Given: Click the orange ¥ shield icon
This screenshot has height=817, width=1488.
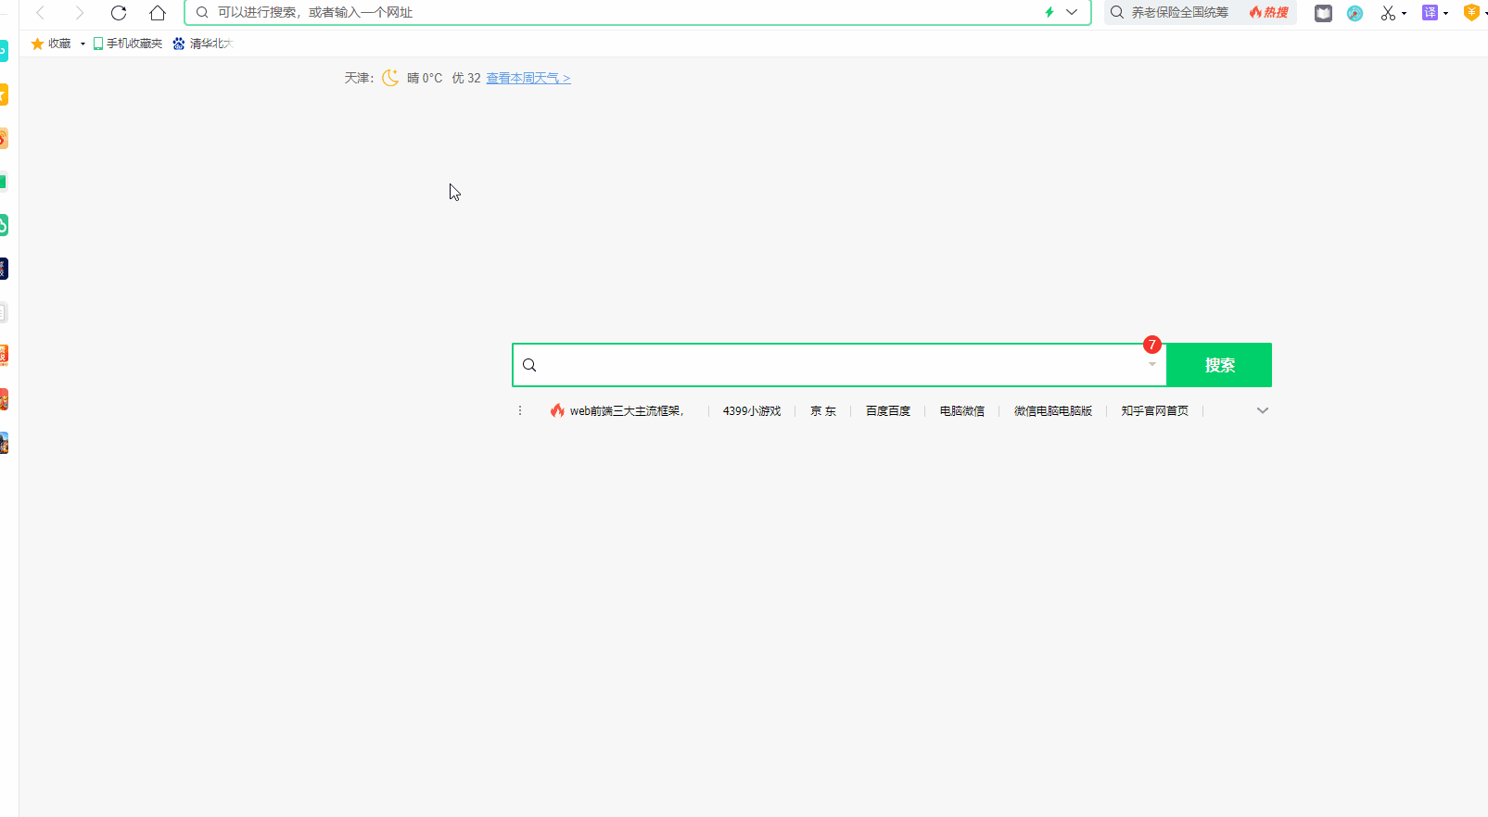Looking at the screenshot, I should tap(1471, 13).
